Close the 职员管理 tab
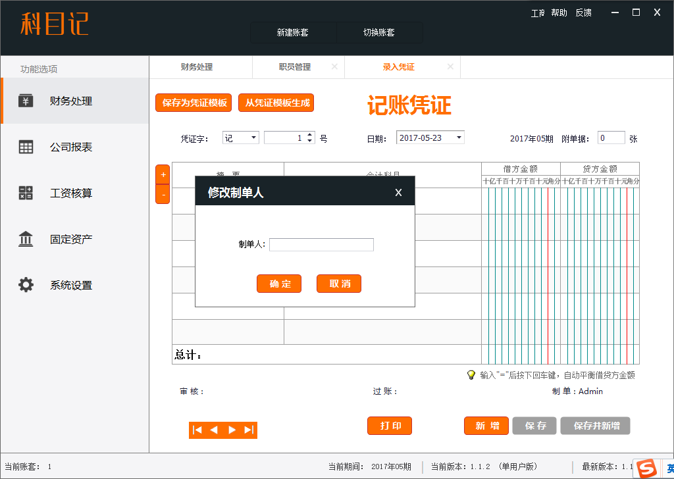 click(334, 67)
